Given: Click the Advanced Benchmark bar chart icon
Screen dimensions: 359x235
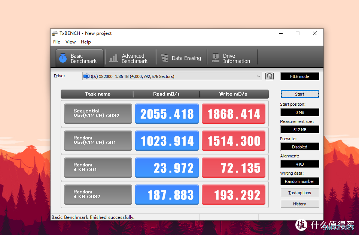Looking at the screenshot, I should pyautogui.click(x=113, y=58).
